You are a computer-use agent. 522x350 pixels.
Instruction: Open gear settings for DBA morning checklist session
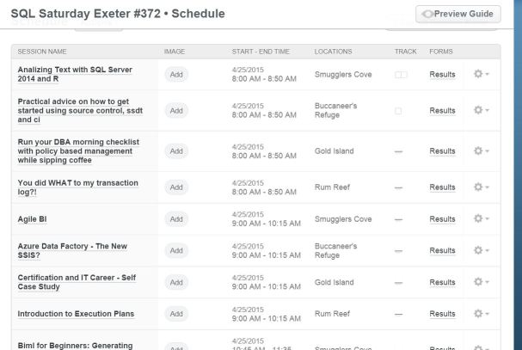482,150
